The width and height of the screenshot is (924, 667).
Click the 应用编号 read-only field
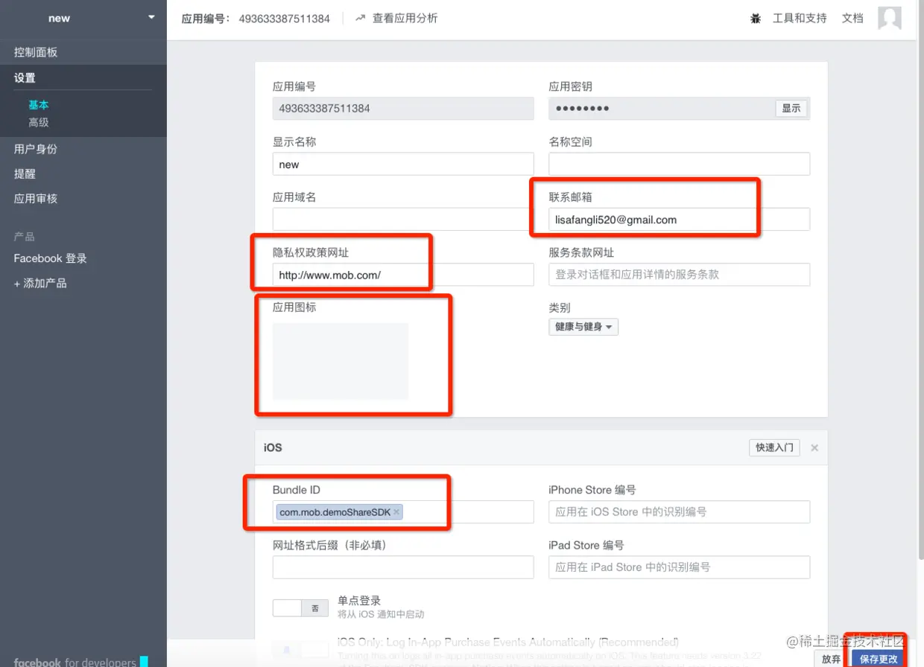[403, 109]
